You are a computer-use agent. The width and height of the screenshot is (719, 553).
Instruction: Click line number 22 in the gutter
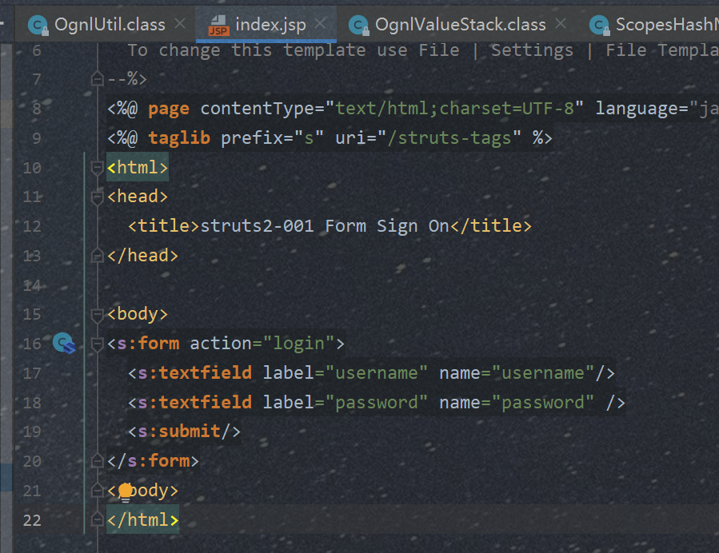pyautogui.click(x=32, y=520)
